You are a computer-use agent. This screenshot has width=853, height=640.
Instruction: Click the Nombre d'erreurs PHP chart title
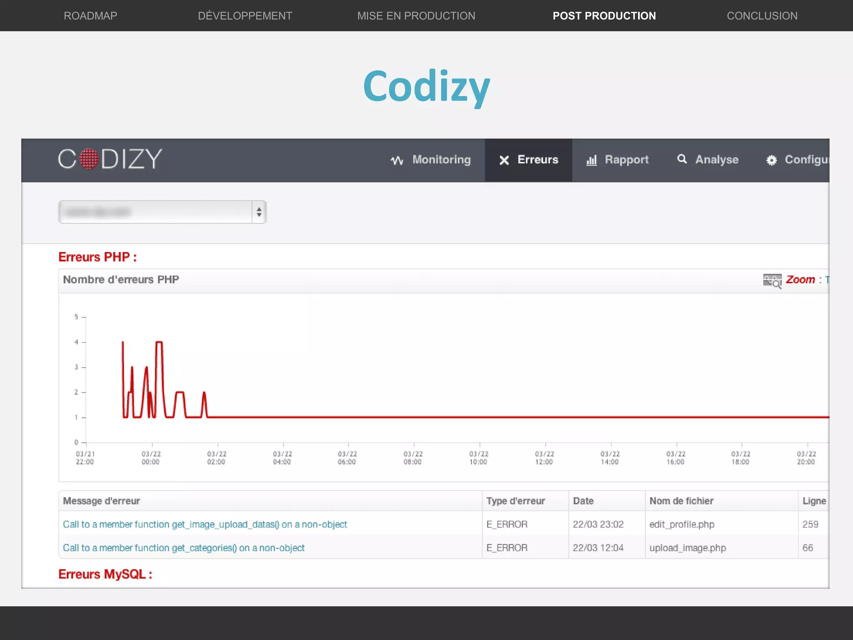(x=121, y=280)
